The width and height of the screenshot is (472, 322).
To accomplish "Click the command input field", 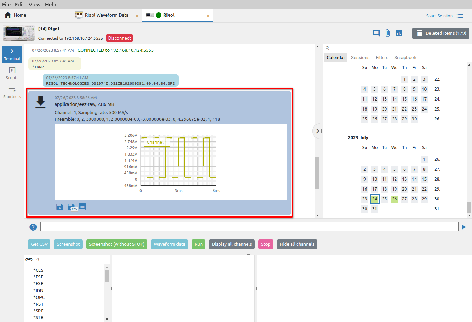I will click(249, 227).
